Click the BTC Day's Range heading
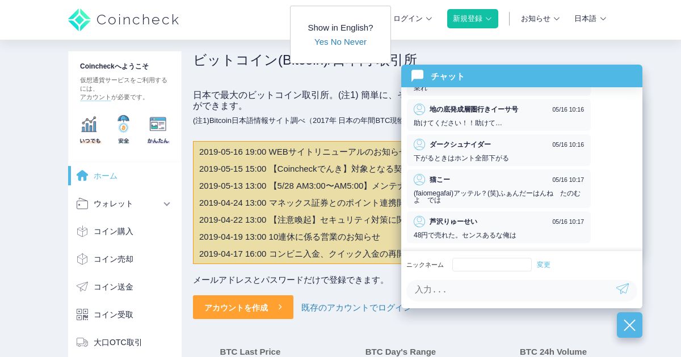 [x=401, y=351]
